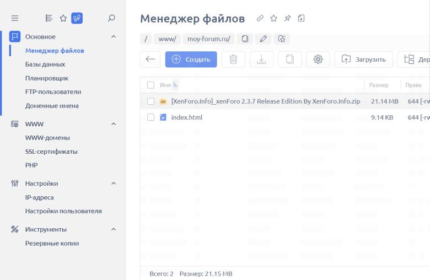Collapse the Основное section
This screenshot has width=430, height=280.
[x=114, y=37]
